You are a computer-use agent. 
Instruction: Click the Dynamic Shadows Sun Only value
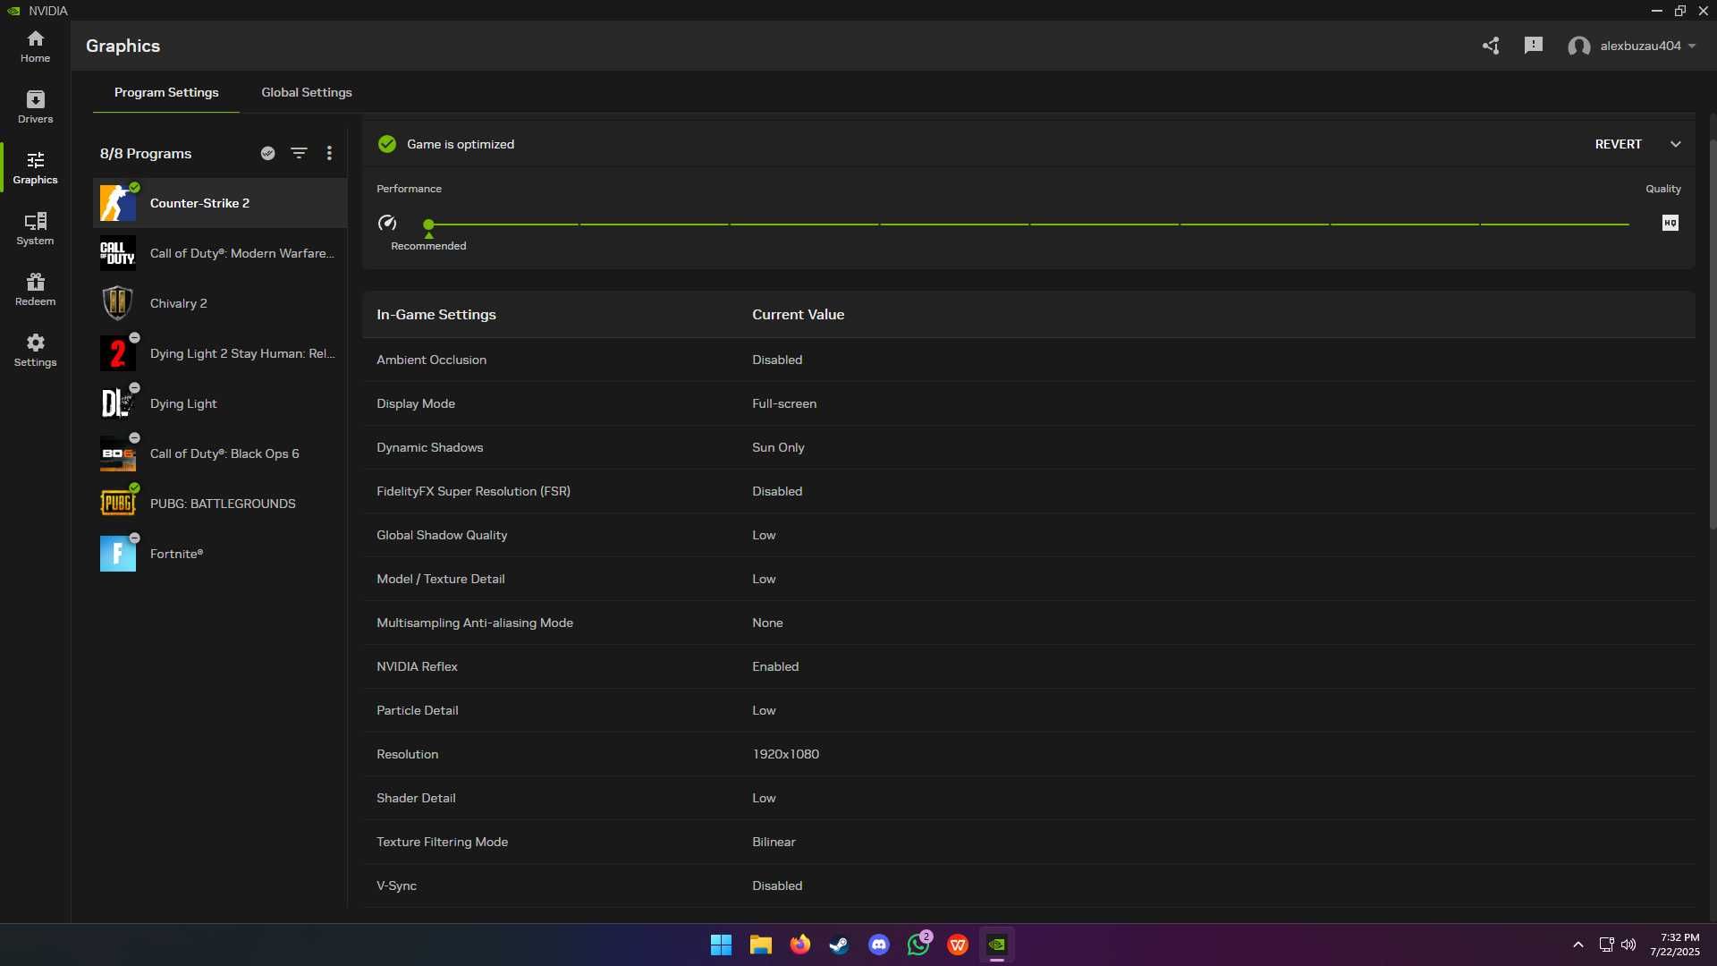point(778,447)
